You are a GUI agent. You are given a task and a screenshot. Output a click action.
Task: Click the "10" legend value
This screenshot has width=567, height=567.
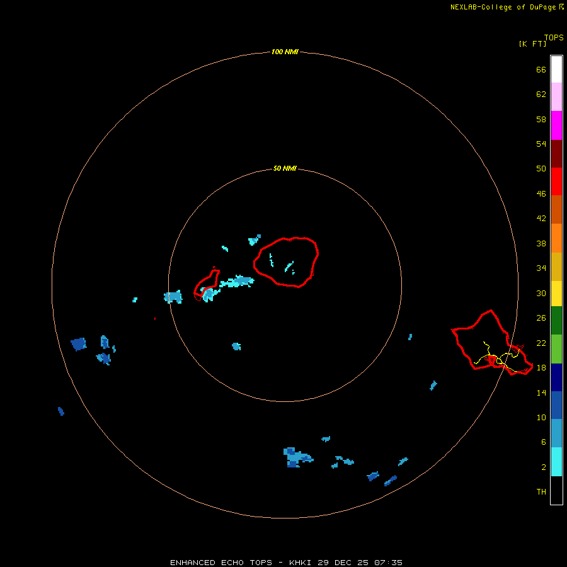(541, 417)
